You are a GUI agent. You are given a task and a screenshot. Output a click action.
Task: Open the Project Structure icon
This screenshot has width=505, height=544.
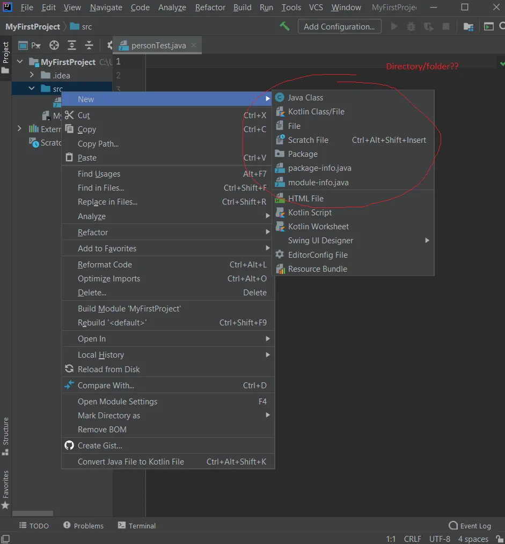469,26
